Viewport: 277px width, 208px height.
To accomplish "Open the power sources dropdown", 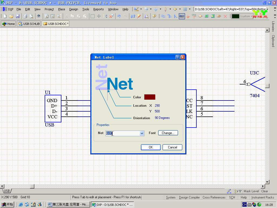I will [160, 9].
